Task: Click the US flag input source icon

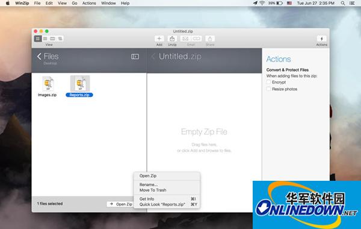Action: (289, 3)
